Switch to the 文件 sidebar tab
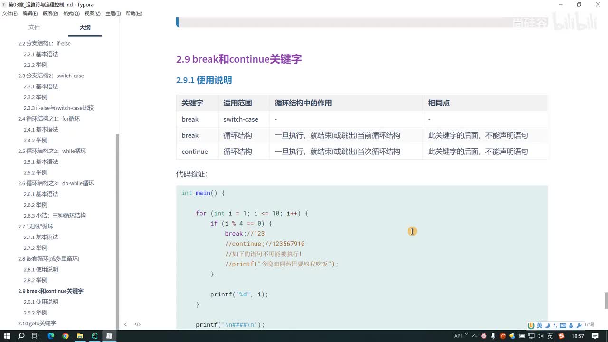Image resolution: width=608 pixels, height=342 pixels. coord(34,28)
